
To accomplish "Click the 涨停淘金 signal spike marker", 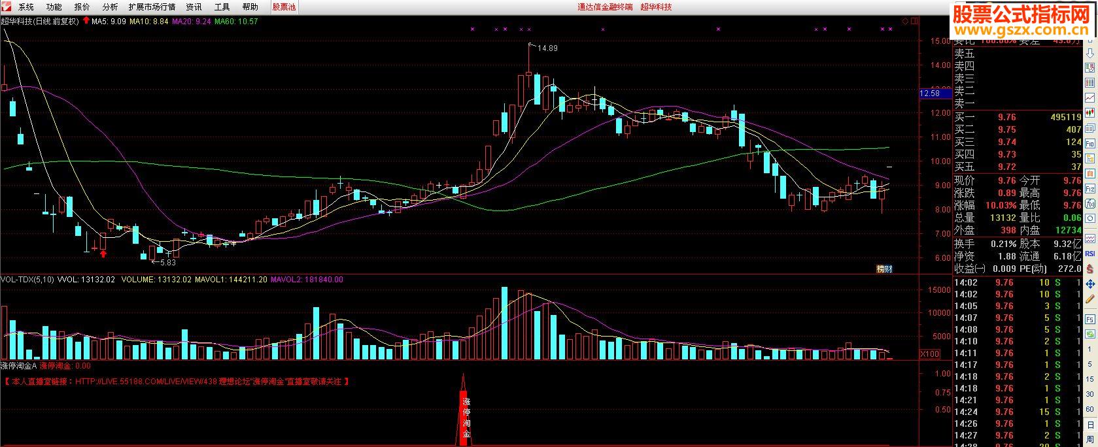I will (x=464, y=411).
